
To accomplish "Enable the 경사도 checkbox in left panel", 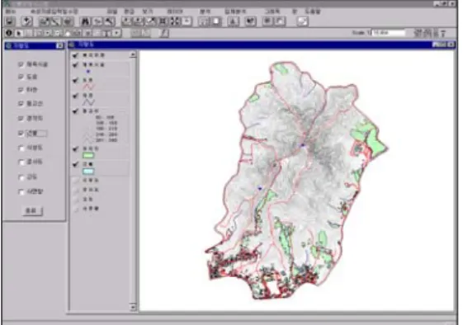I will coord(21,162).
